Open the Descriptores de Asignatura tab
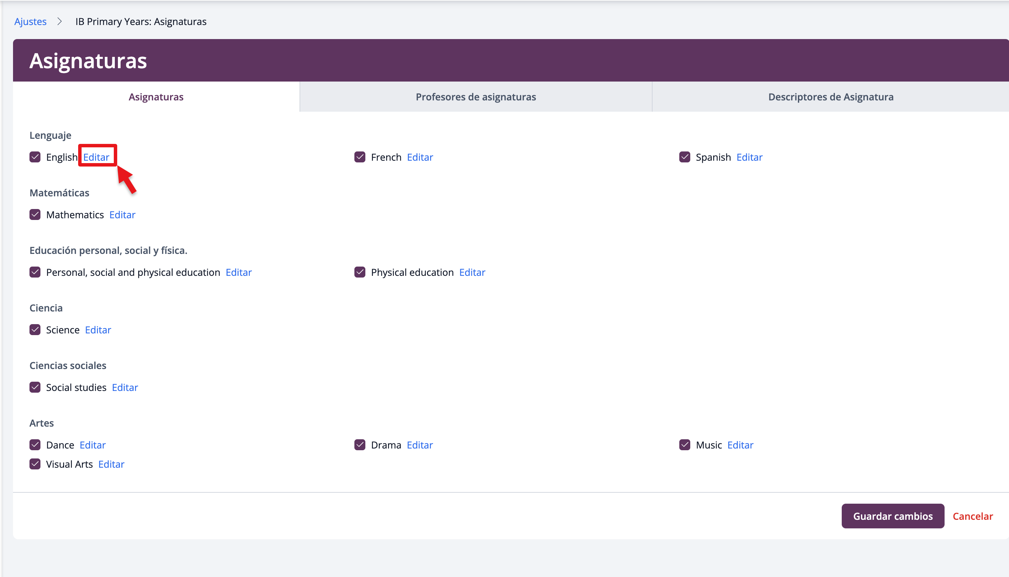Viewport: 1009px width, 577px height. tap(830, 97)
